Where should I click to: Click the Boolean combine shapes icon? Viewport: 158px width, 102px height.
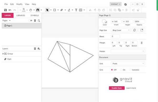pyautogui.click(x=120, y=10)
